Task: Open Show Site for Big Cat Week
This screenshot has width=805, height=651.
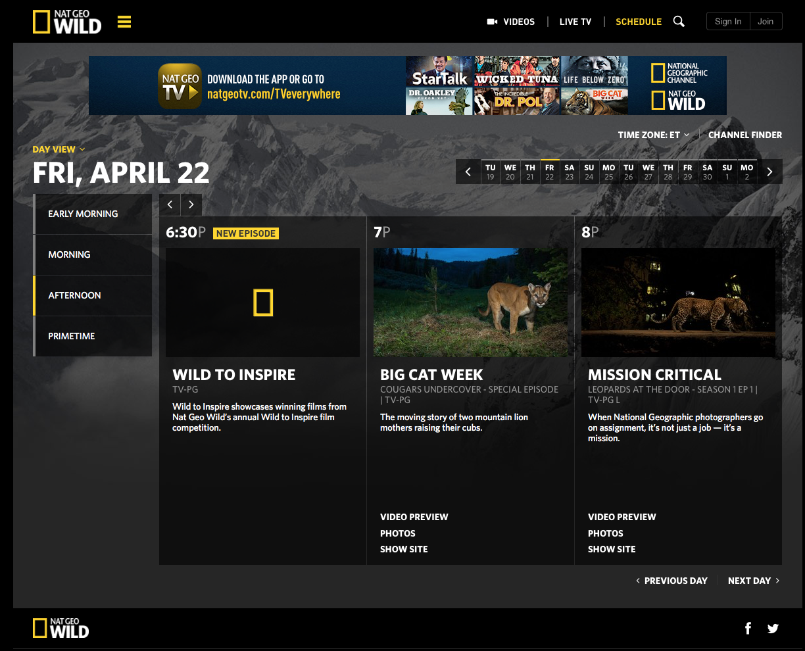Action: 404,549
